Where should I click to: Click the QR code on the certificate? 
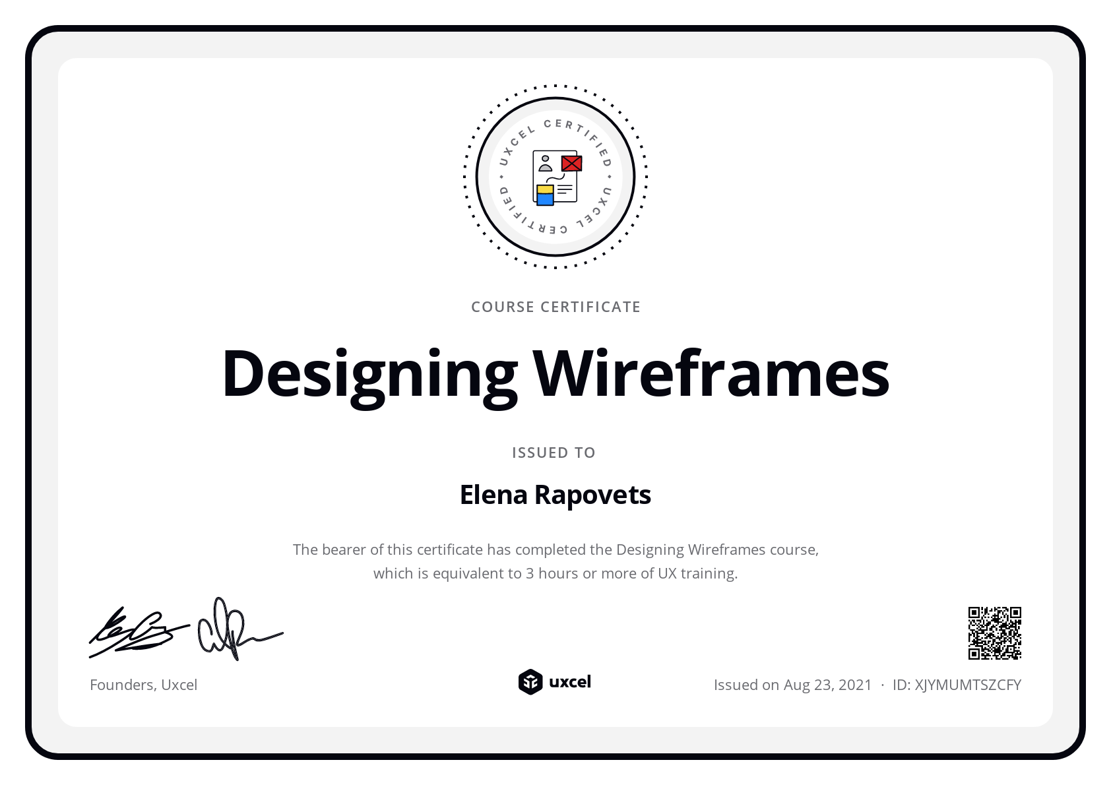click(994, 633)
